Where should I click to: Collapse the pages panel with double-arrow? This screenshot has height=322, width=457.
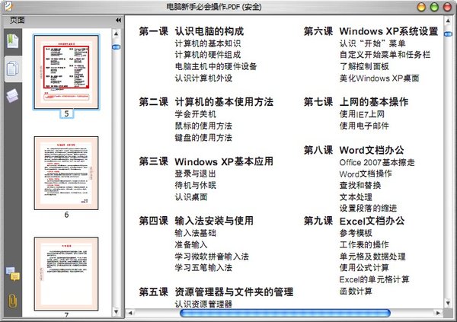coord(118,20)
